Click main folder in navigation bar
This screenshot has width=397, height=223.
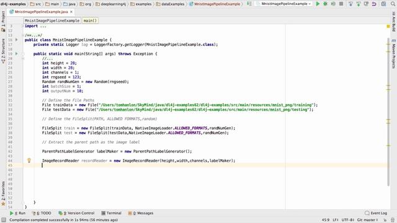(x=52, y=4)
